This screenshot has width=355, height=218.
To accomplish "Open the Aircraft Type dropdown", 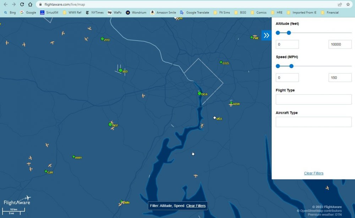I will pyautogui.click(x=313, y=122).
